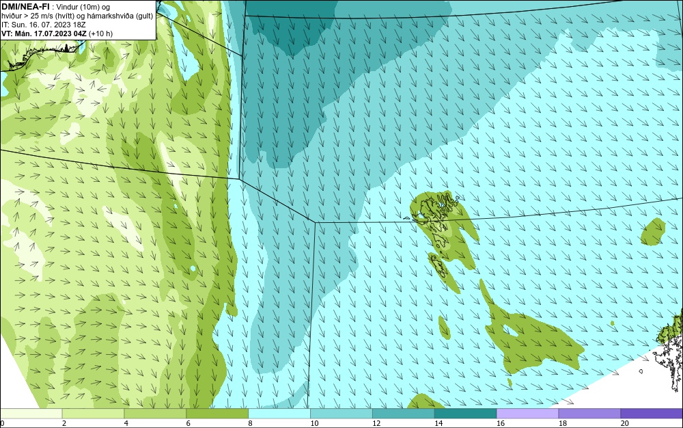Click legend label '12'
Viewport: 683px width, 428px height.
click(376, 423)
